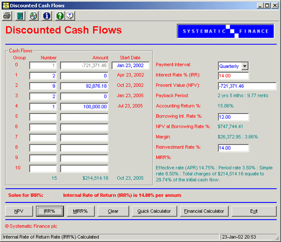The image size is (281, 242).
Task: Click the Exit button
Action: click(254, 211)
